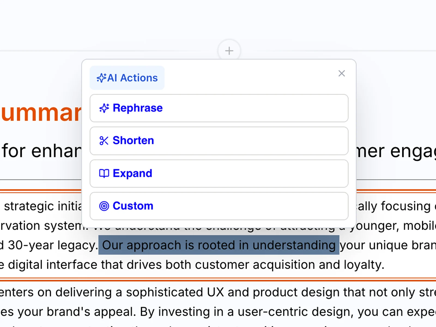Click the sparkle icon on Rephrase

pos(104,108)
